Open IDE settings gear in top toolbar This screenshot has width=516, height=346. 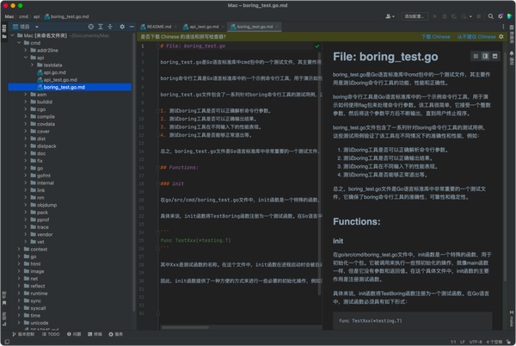(x=501, y=16)
